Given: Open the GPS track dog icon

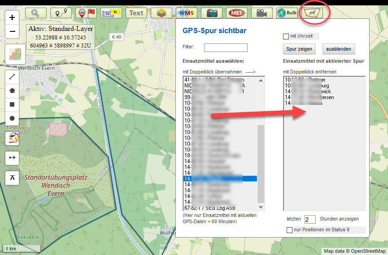Looking at the screenshot, I should point(312,13).
